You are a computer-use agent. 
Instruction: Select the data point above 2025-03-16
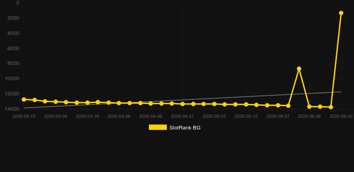click(87, 103)
